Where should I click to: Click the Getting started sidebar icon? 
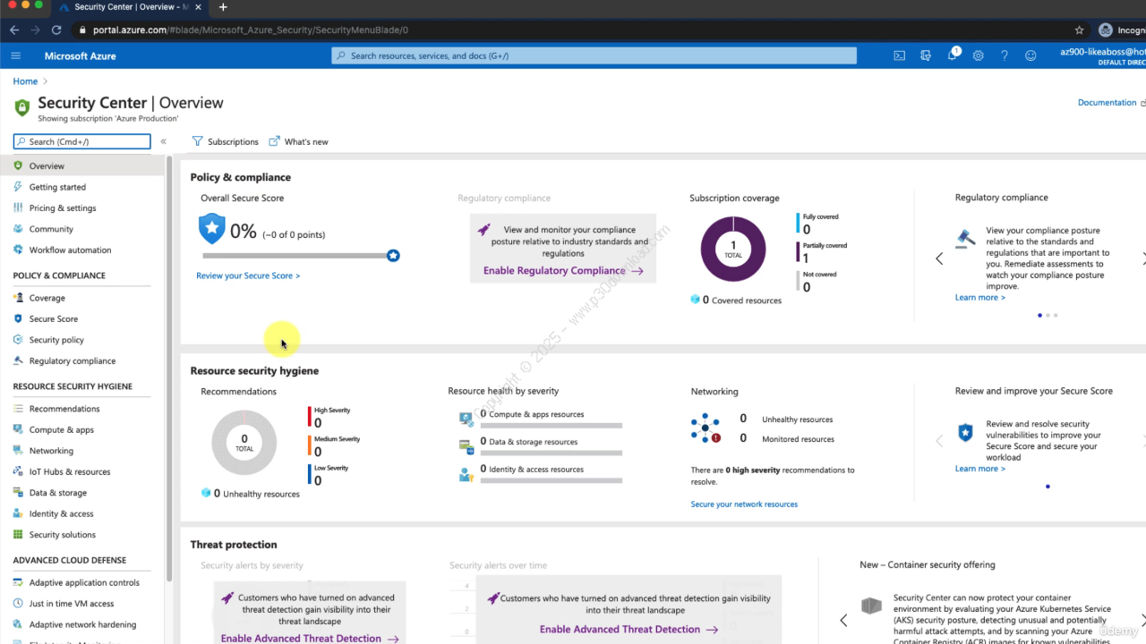tap(19, 187)
